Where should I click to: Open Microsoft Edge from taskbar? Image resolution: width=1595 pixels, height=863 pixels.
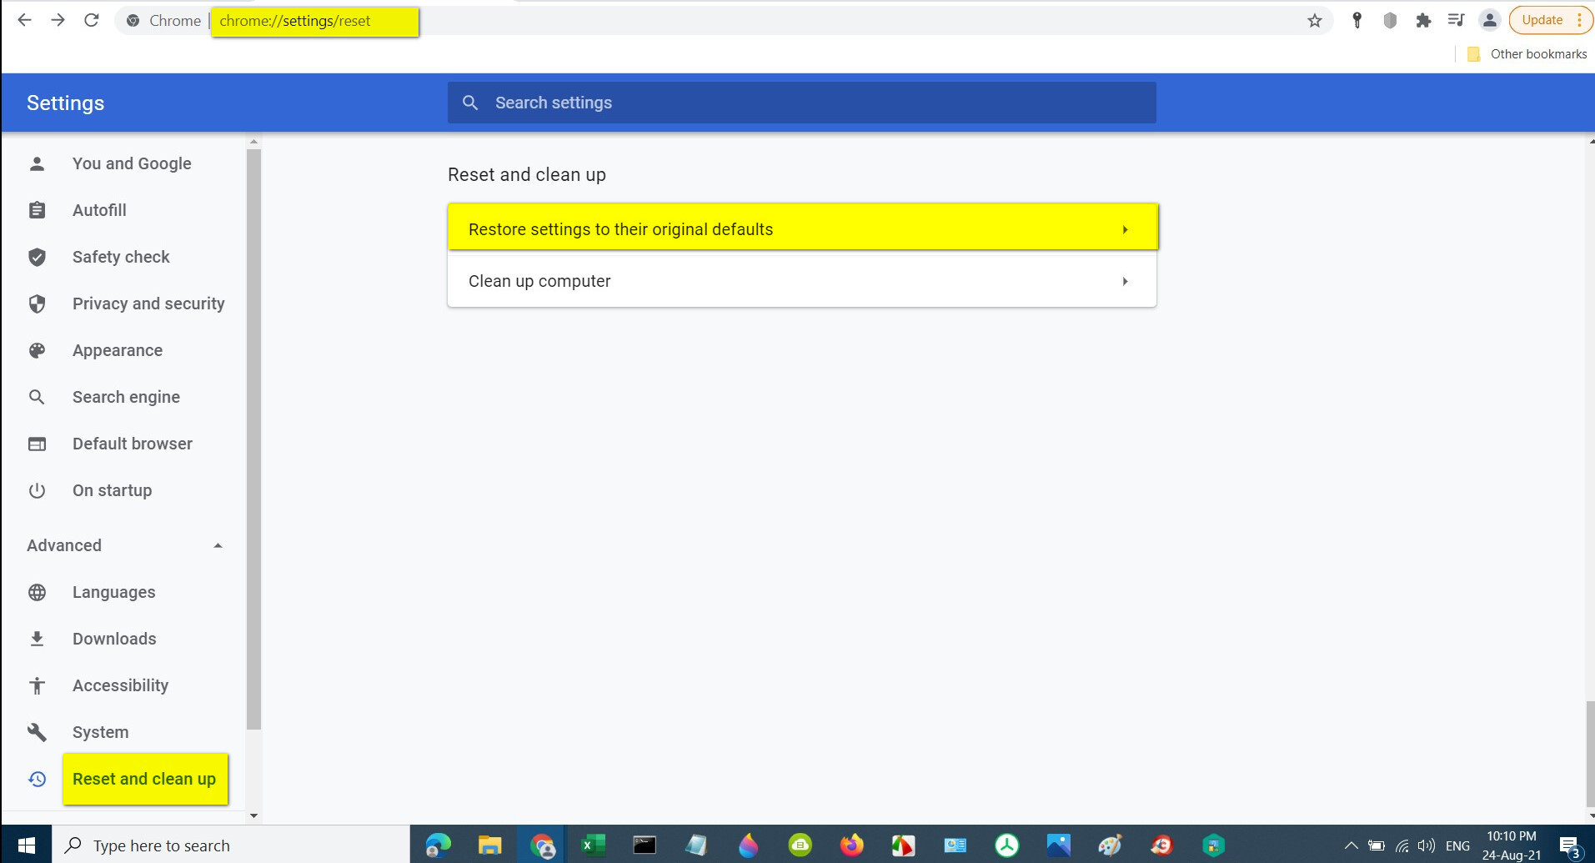(437, 845)
